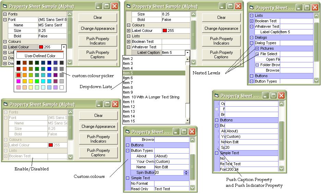Collapse the Folder Browse node
Screen dimensions: 322x194
(x=257, y=65)
